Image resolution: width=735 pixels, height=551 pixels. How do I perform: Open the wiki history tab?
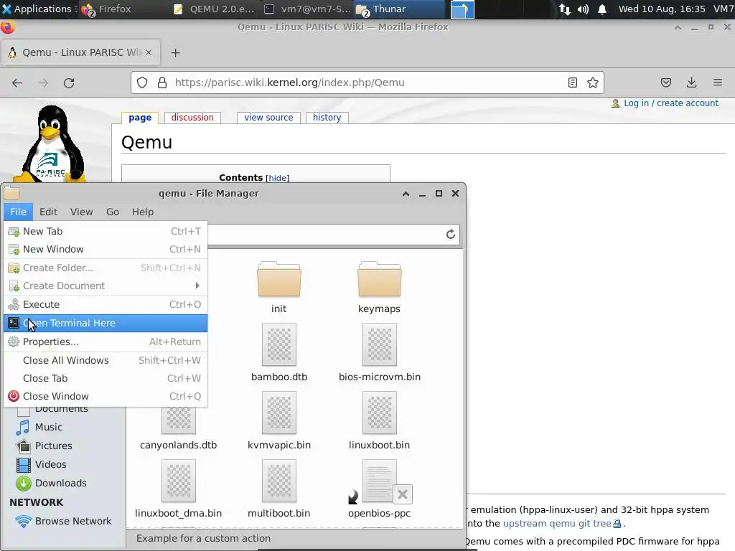pos(327,118)
